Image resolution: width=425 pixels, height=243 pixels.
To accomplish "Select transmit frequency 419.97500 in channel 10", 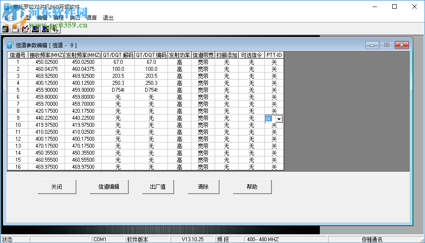I will point(83,125).
